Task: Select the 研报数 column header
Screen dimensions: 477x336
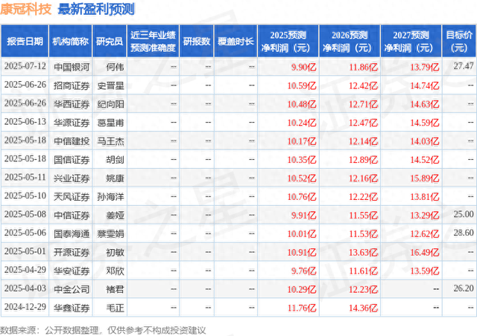Action: pyautogui.click(x=197, y=41)
